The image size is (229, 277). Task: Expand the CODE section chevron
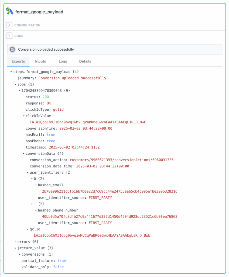9,36
